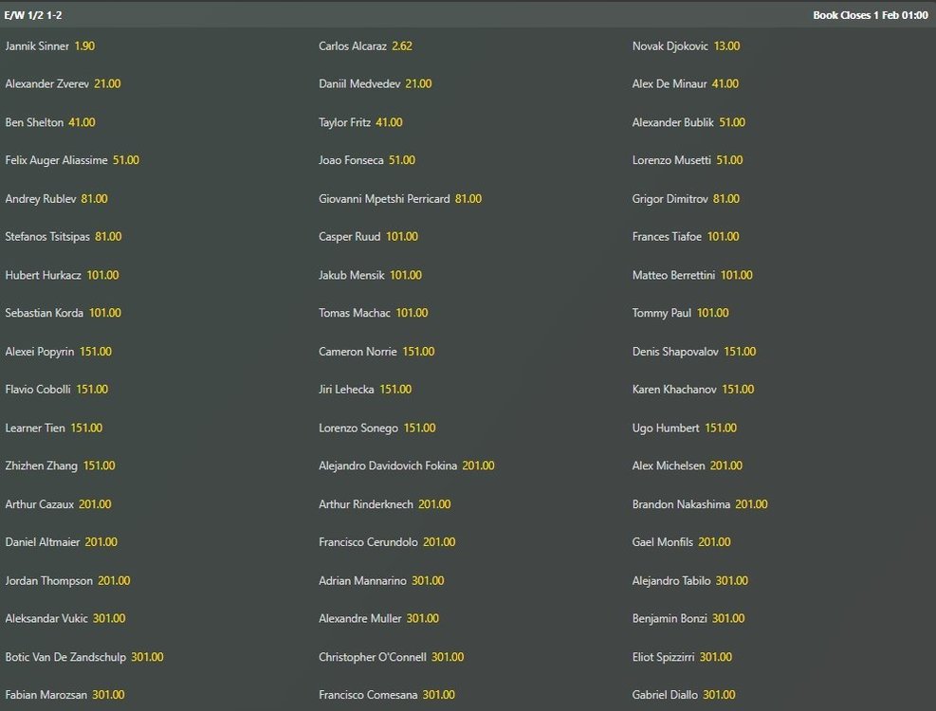Pick Novak Djokovic at 13.00
The height and width of the screenshot is (711, 936).
point(726,46)
